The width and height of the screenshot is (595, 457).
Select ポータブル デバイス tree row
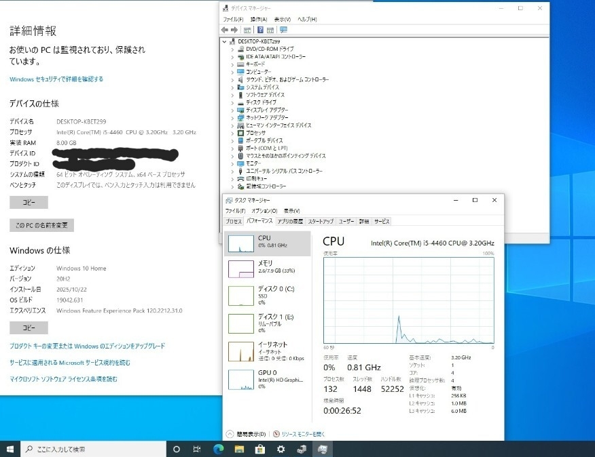[x=264, y=140]
